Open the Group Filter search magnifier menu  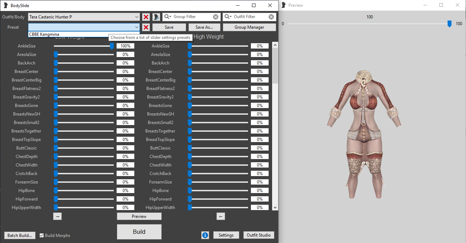[168, 17]
